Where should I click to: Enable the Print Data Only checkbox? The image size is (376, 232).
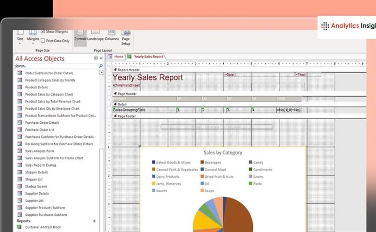click(x=43, y=41)
